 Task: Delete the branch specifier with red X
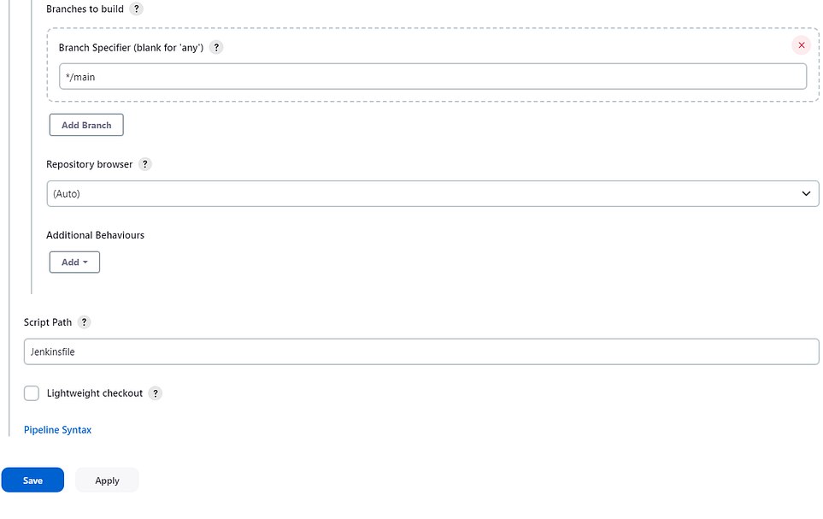(x=801, y=45)
